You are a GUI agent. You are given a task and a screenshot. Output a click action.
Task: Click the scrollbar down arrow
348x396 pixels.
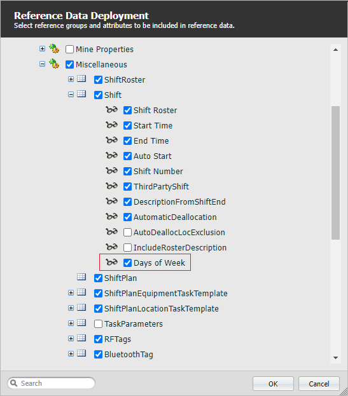tap(335, 358)
